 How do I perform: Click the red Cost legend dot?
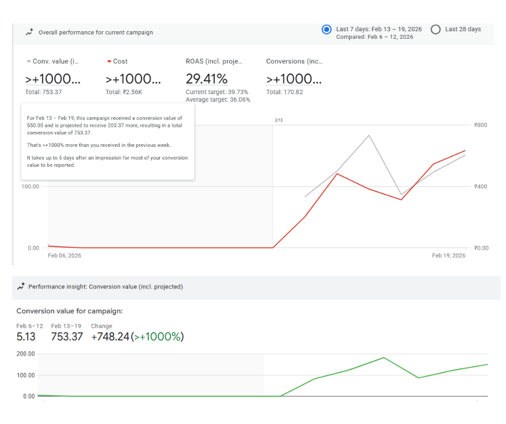point(109,61)
